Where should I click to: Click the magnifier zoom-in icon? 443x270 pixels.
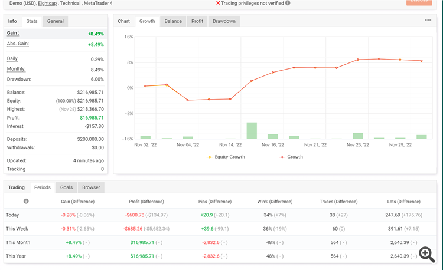tap(427, 255)
